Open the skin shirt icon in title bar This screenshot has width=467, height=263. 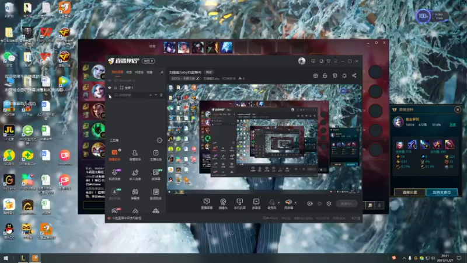[x=329, y=61]
